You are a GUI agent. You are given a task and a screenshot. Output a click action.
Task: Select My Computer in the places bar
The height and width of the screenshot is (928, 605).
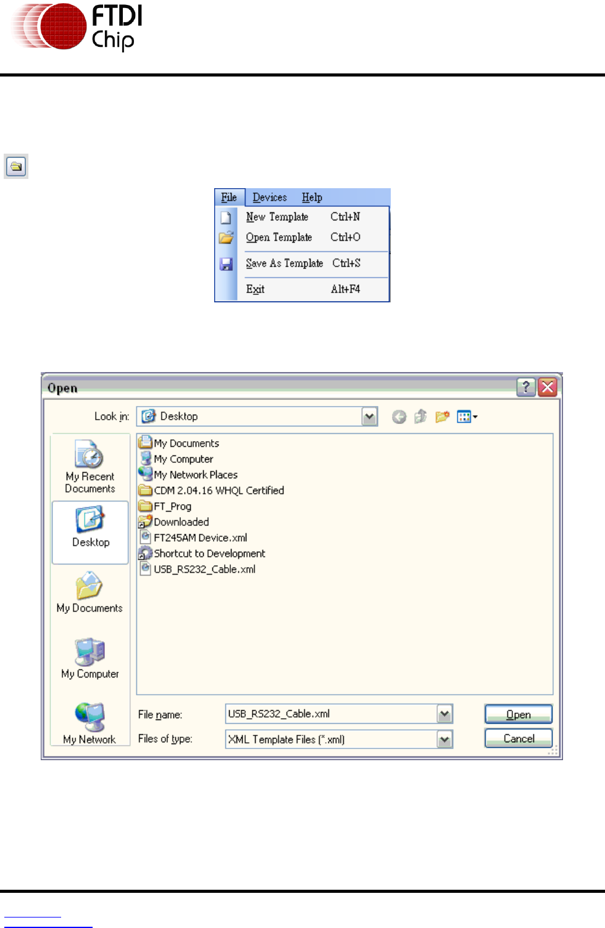pos(90,658)
